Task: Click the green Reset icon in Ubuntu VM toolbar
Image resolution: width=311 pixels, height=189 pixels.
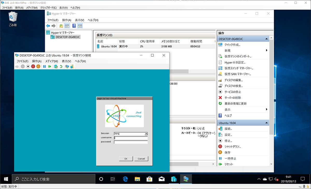Action: click(x=50, y=66)
